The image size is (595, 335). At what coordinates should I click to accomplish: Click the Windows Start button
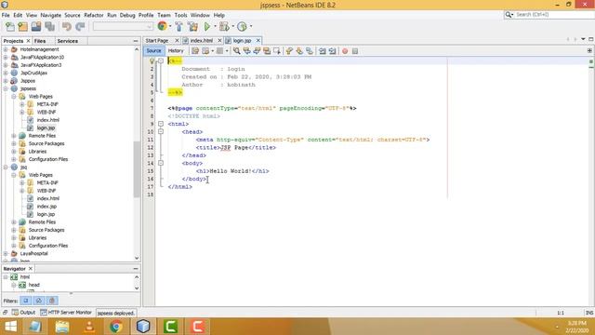point(10,327)
